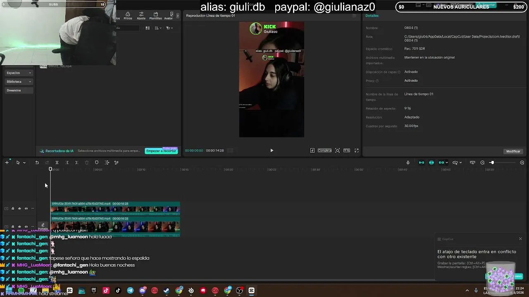
Task: Add a marker with shield icon
Action: 97,163
